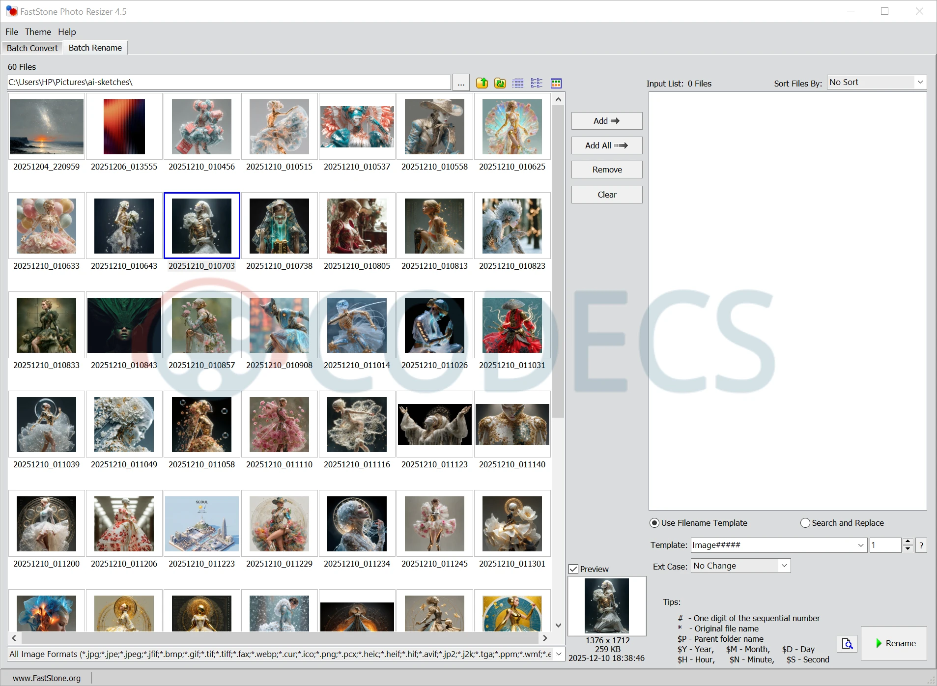Screen dimensions: 937x686
Task: Select the Search and Replace option
Action: coord(805,523)
